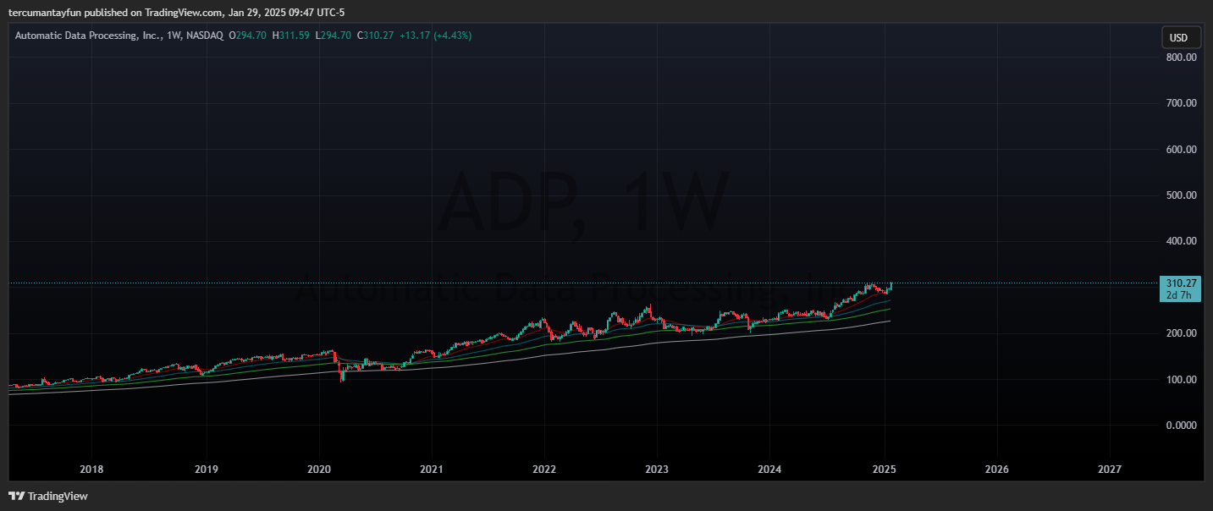Open the time axis at 2025
This screenshot has height=511, width=1213.
[x=884, y=469]
